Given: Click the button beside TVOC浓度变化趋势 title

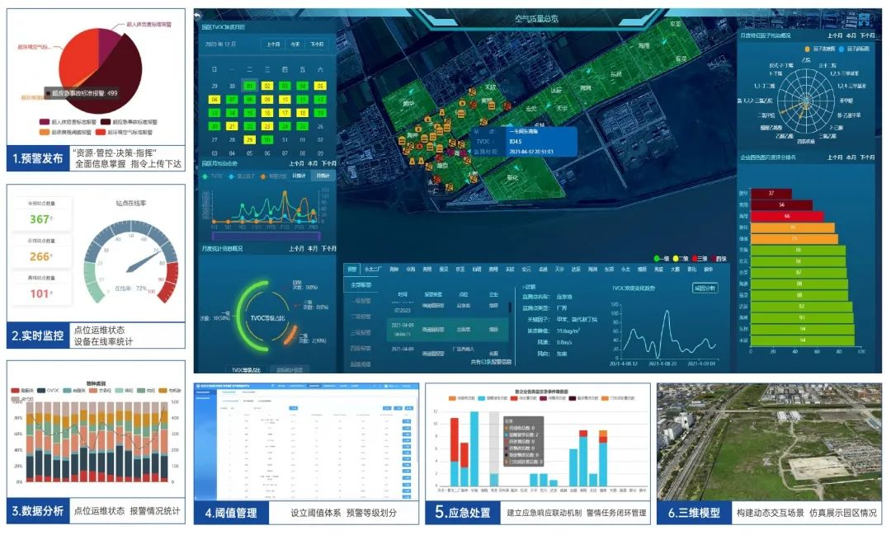Looking at the screenshot, I should [x=705, y=288].
